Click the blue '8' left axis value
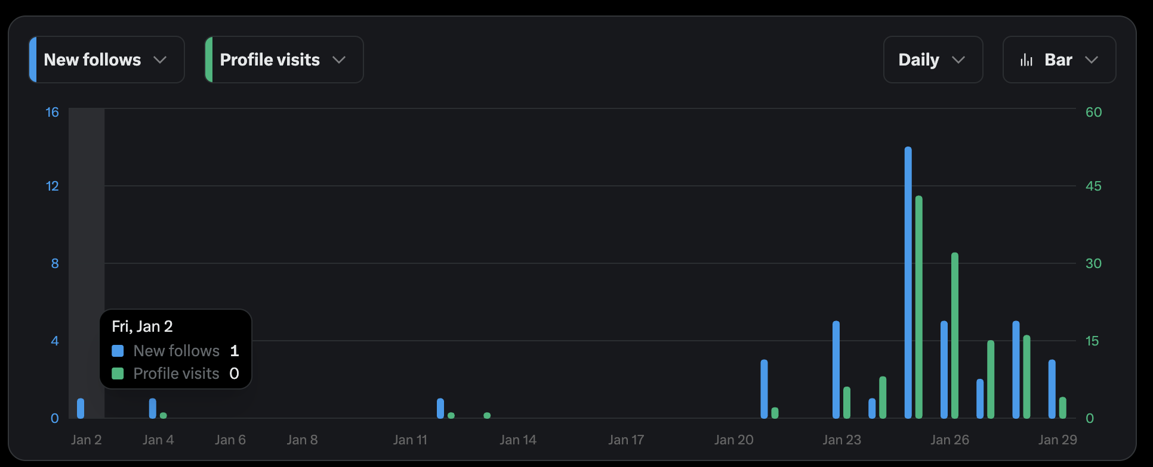Viewport: 1153px width, 467px height. tap(55, 264)
